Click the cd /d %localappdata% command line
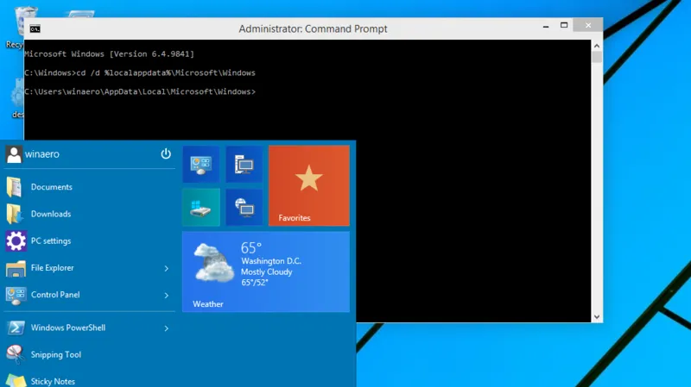The width and height of the screenshot is (691, 387). pos(140,73)
